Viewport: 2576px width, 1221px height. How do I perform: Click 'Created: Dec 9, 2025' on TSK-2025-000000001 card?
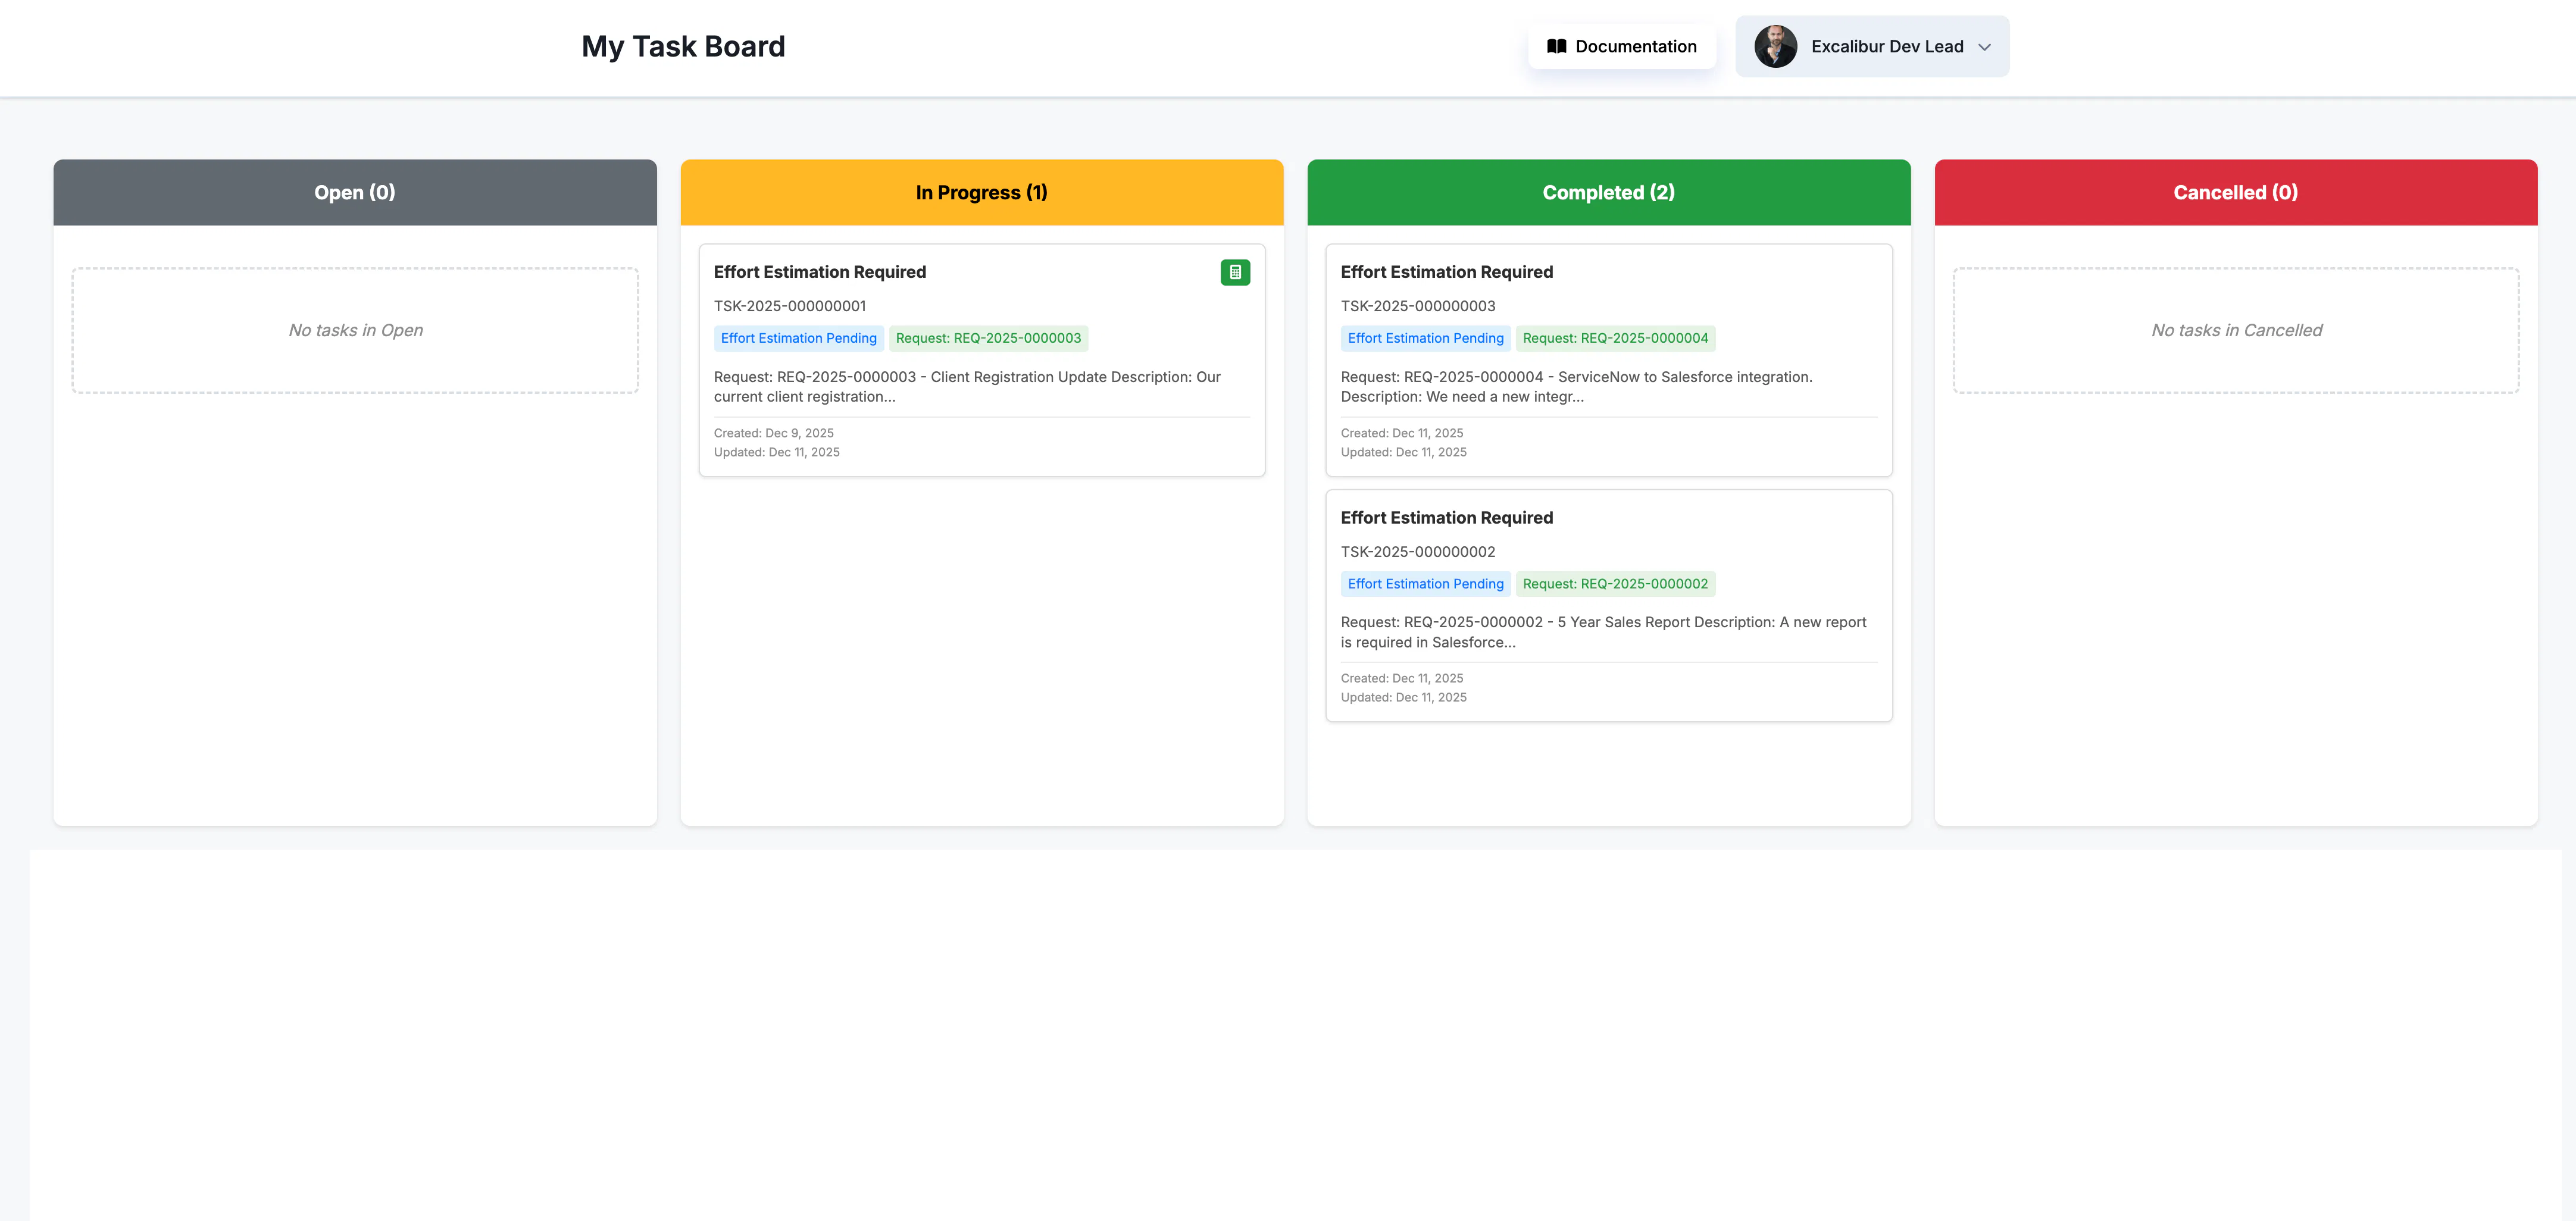tap(774, 433)
